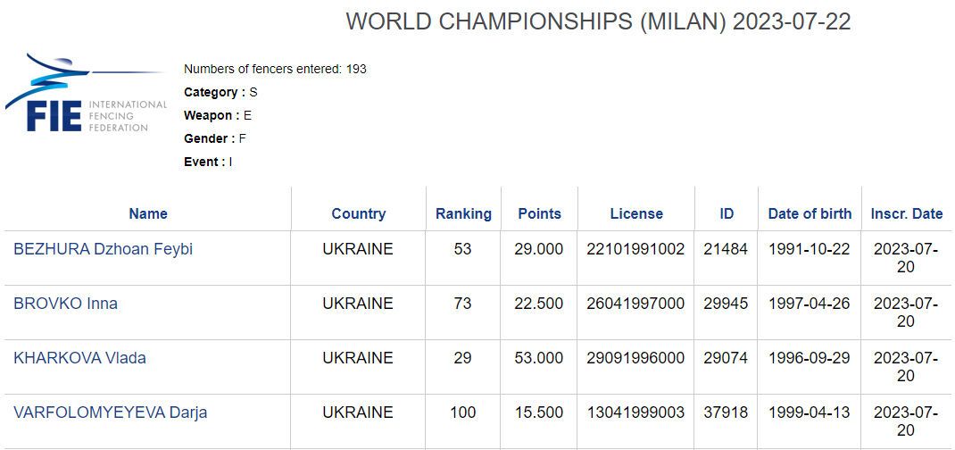The width and height of the screenshot is (955, 450).
Task: Click ranking 29 cell for Kharkova
Action: click(463, 357)
